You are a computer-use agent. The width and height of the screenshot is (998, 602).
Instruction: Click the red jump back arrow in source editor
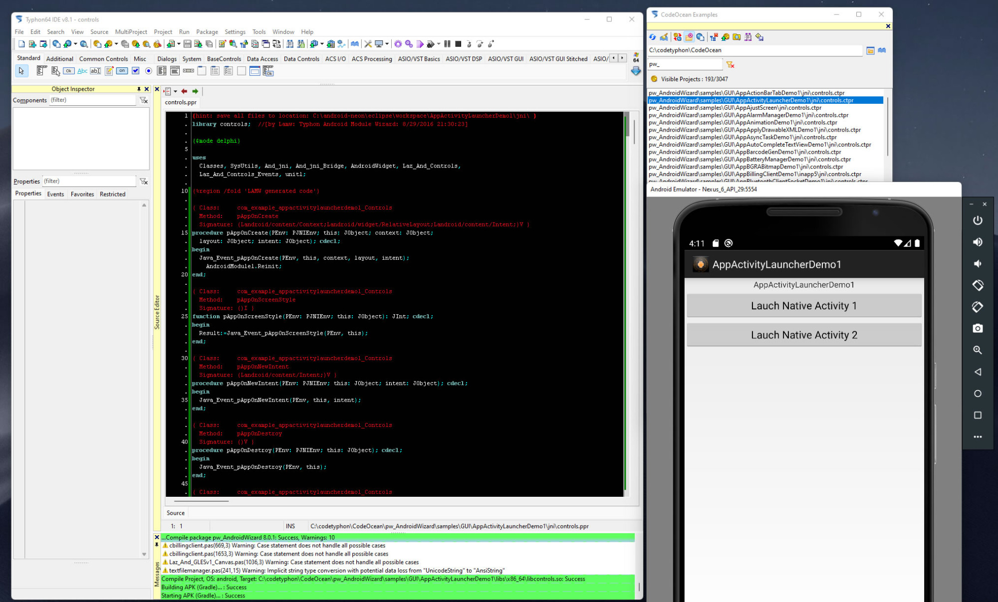pos(184,91)
